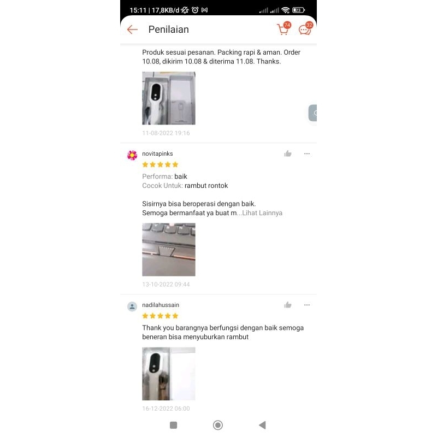This screenshot has height=437, width=437.
Task: Open the hair comb box photo thumbnail
Action: click(169, 98)
